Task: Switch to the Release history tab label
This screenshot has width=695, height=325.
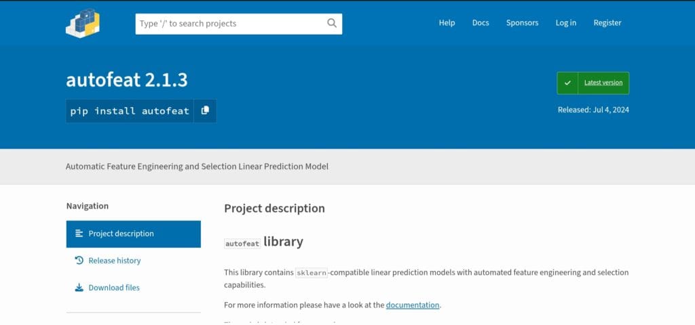Action: [114, 261]
